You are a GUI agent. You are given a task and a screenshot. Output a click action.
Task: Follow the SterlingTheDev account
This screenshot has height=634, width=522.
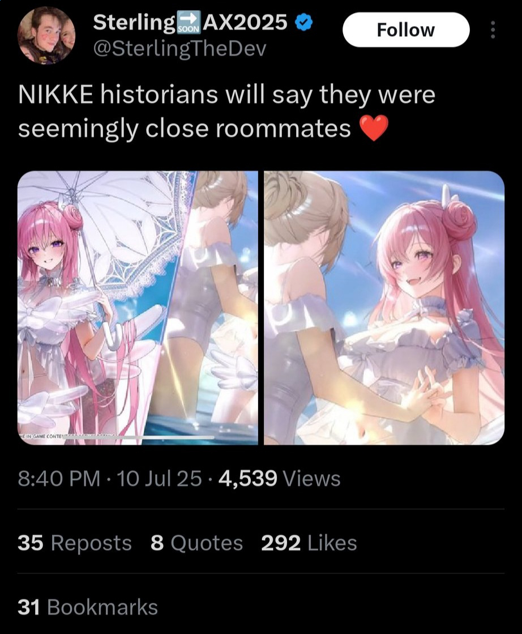click(x=406, y=29)
